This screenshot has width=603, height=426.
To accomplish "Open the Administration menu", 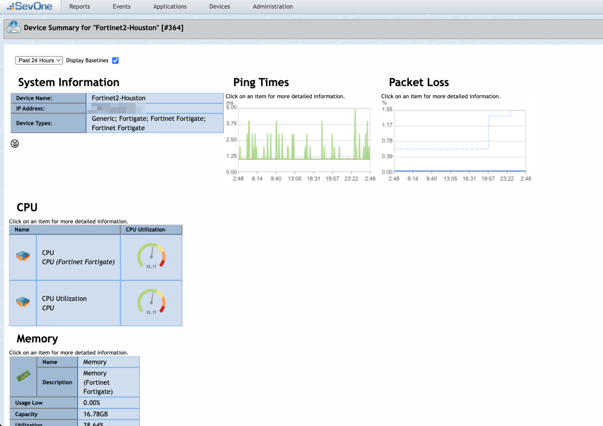I will pyautogui.click(x=273, y=7).
